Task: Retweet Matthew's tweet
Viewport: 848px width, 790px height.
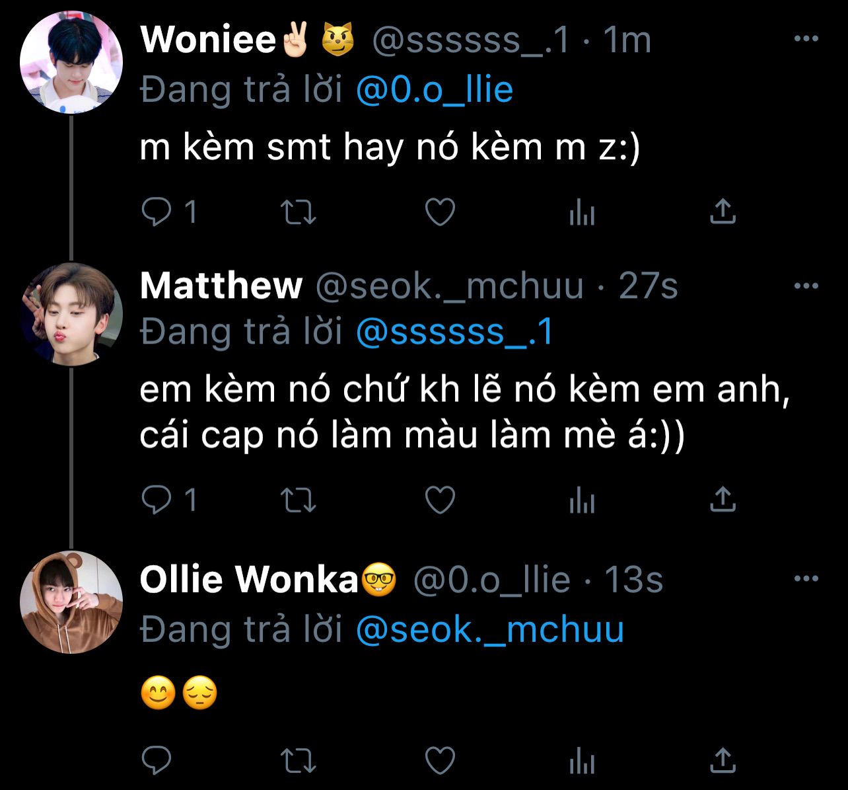Action: (299, 500)
